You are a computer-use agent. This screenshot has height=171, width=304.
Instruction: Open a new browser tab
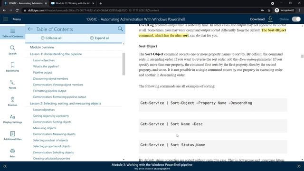(101, 3)
